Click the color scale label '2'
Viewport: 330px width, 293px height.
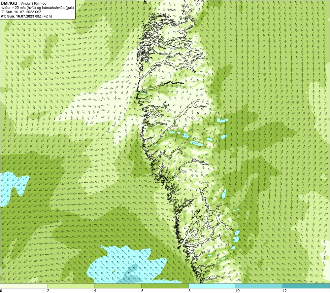(x=48, y=291)
